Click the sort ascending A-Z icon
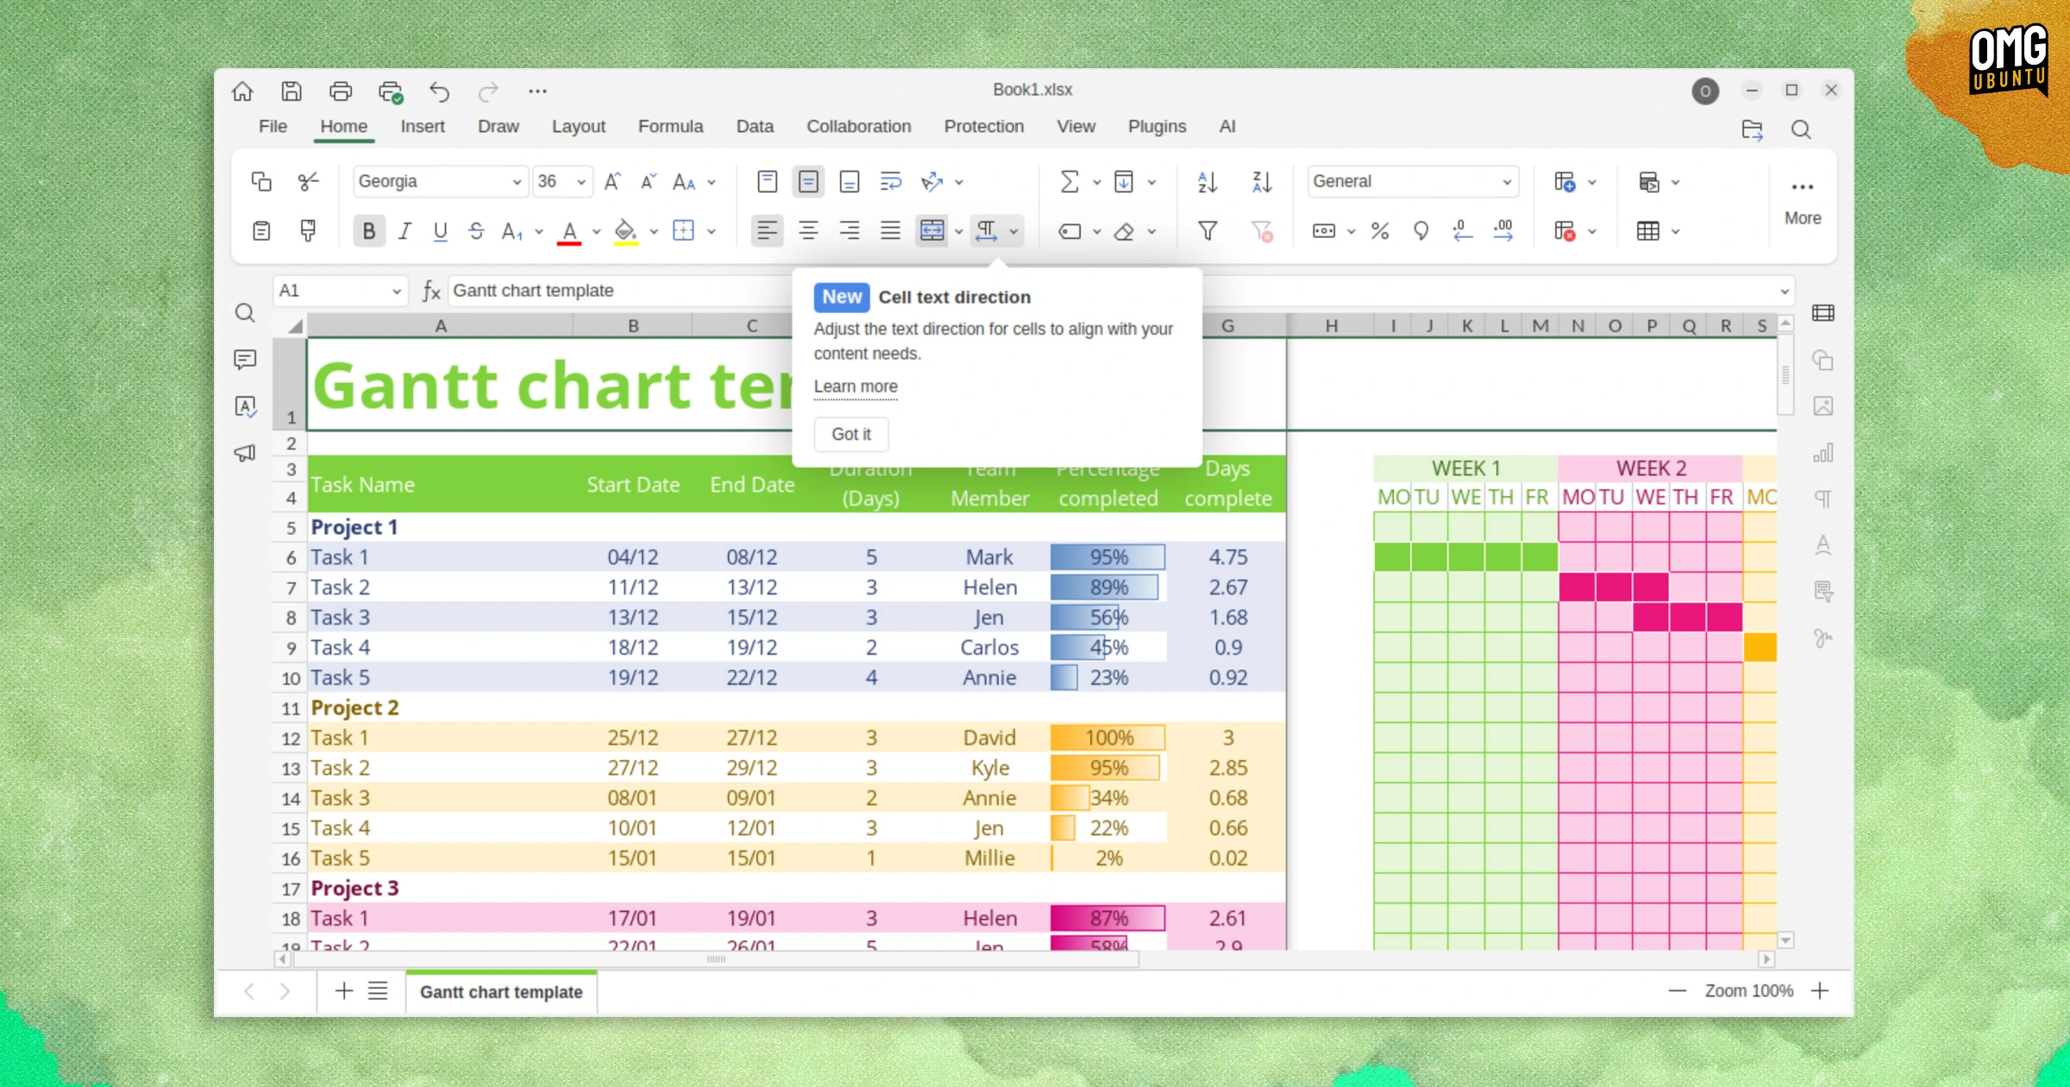 (1207, 182)
